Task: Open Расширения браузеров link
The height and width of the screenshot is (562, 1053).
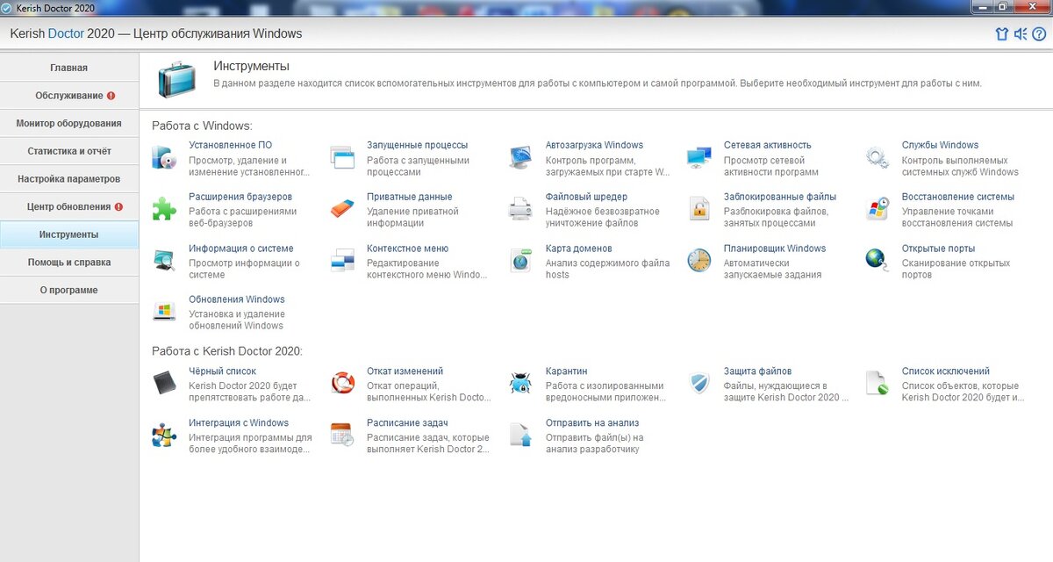Action: coord(240,197)
